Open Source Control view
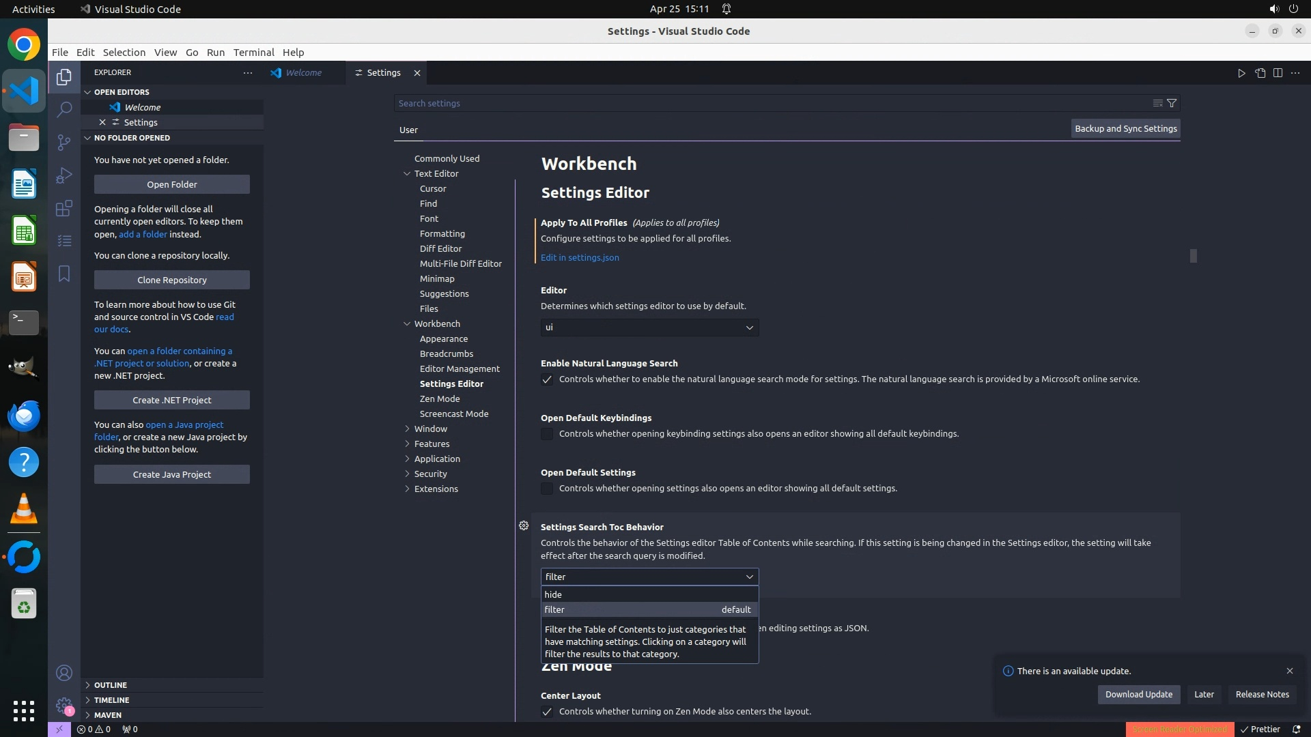 [x=64, y=142]
